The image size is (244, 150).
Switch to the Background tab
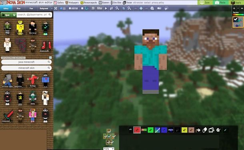pos(44,8)
